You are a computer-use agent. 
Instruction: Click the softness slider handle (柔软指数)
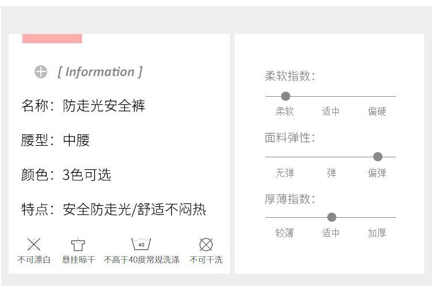pos(285,96)
